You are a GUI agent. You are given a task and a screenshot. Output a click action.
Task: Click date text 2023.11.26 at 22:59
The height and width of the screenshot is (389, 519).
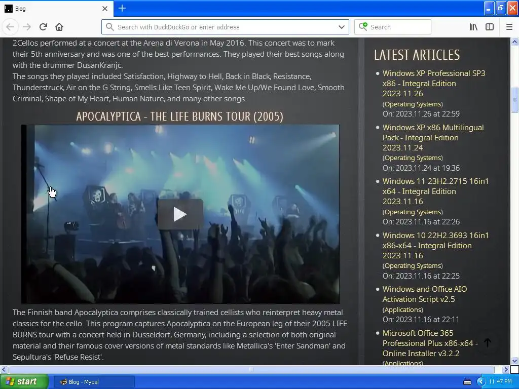tap(428, 114)
